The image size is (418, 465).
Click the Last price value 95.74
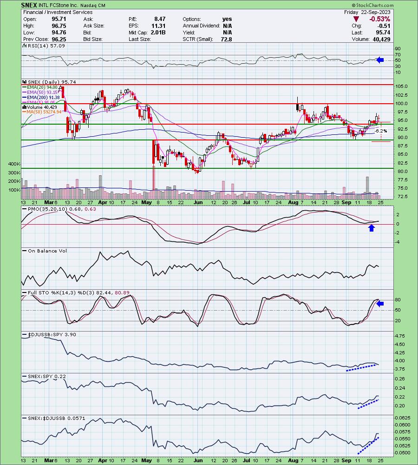[x=383, y=33]
